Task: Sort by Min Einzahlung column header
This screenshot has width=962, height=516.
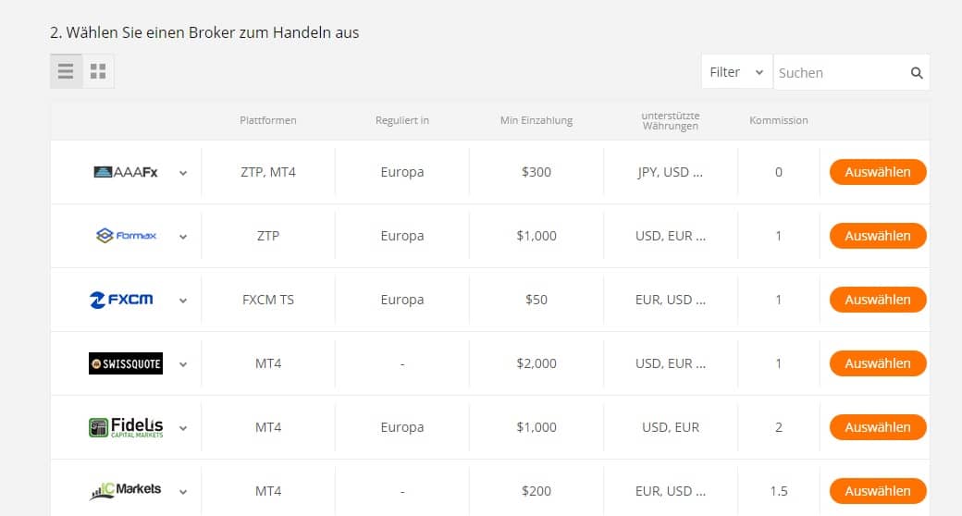Action: coord(536,120)
